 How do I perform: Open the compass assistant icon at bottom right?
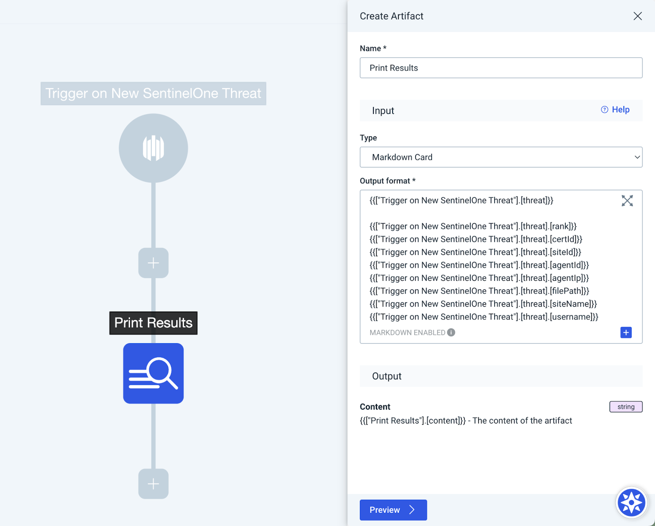point(631,502)
